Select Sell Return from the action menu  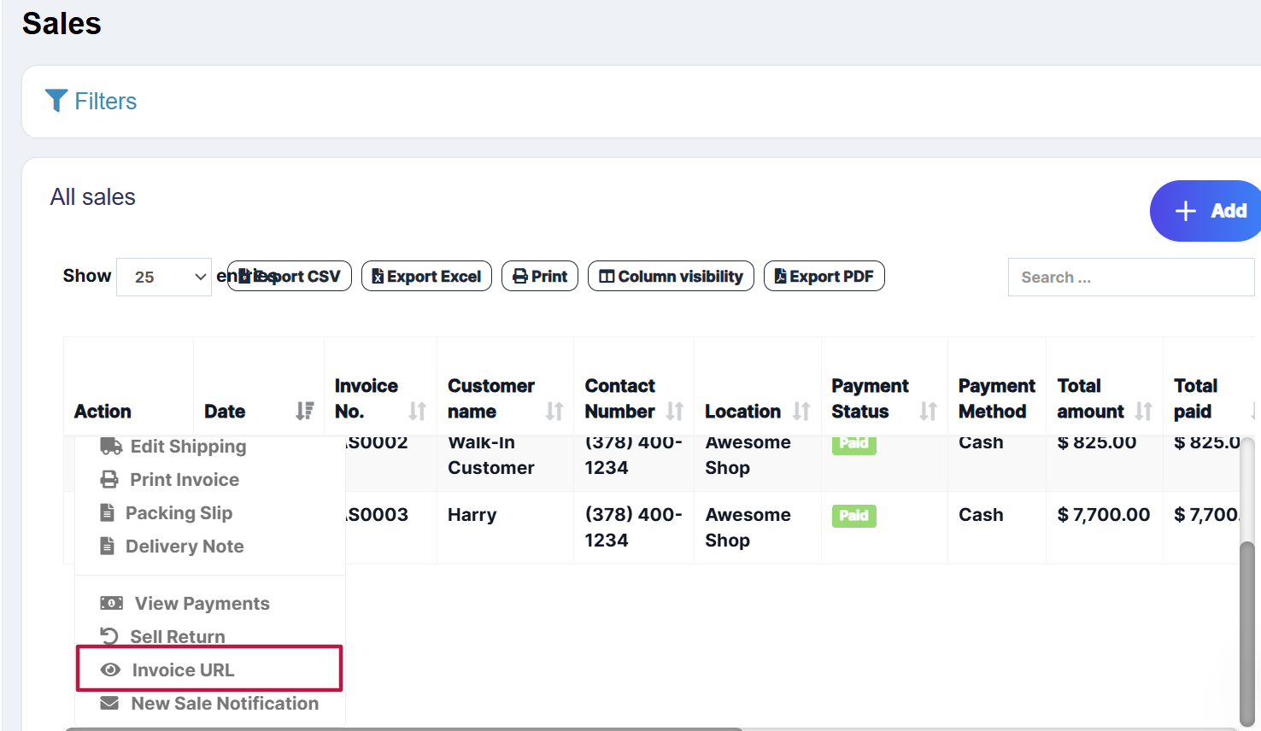(177, 637)
